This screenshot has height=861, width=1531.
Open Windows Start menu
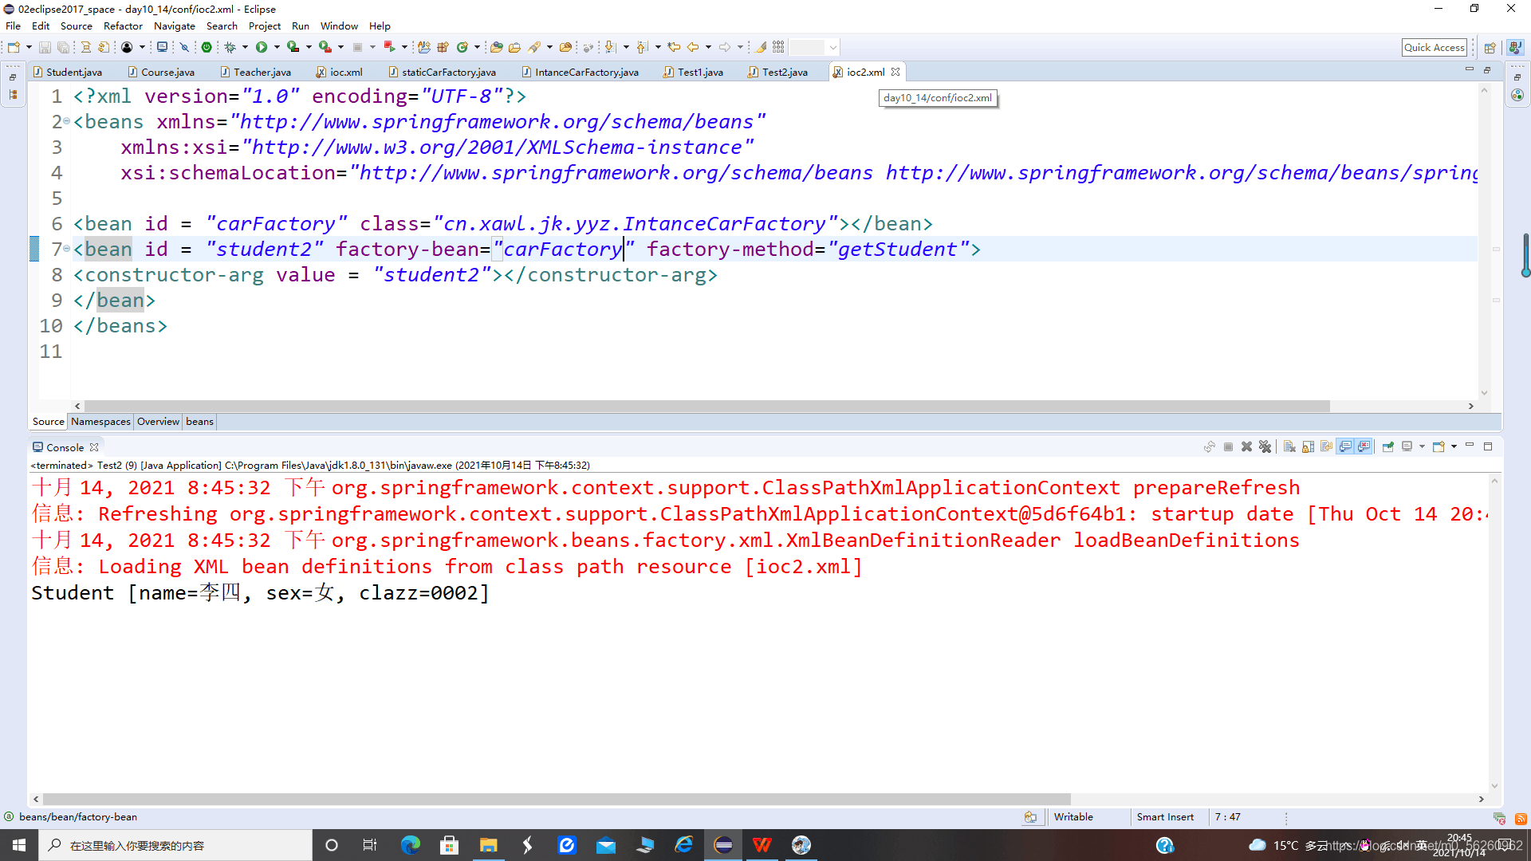pyautogui.click(x=19, y=845)
